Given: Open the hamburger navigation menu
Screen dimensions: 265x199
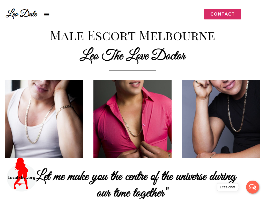Looking at the screenshot, I should coord(47,15).
